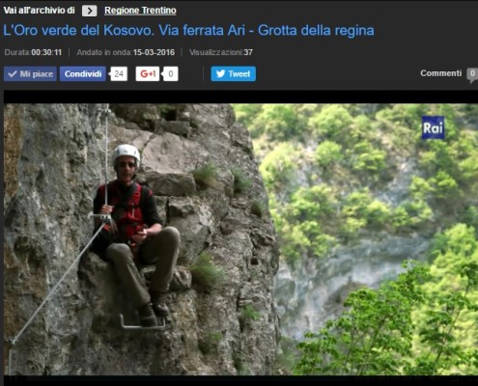Click the Facebook share count bubble showing 24
This screenshot has height=386, width=478.
coord(119,74)
